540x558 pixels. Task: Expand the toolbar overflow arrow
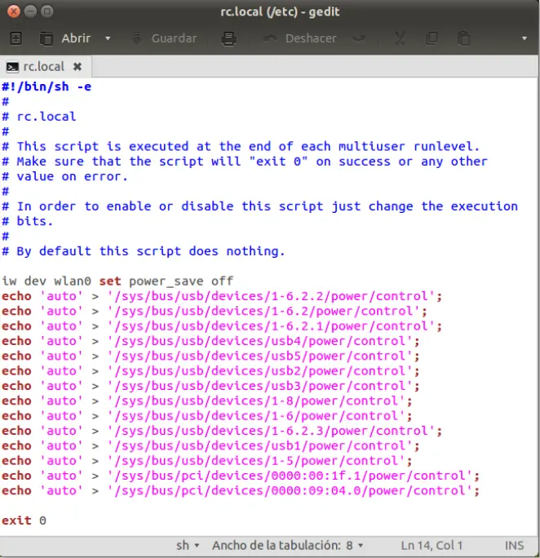[524, 38]
